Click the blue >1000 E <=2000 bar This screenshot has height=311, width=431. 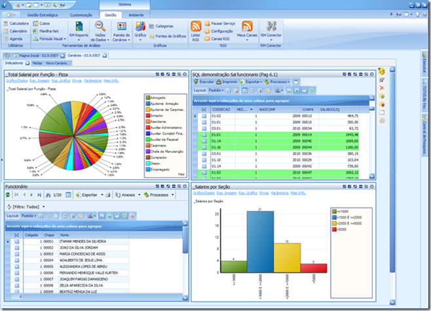[260, 242]
